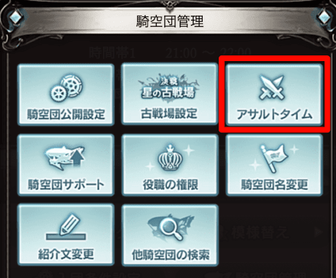The height and width of the screenshot is (278, 336).
Task: Expand the faded 模様替え arrow chevron
Action: tap(319, 231)
